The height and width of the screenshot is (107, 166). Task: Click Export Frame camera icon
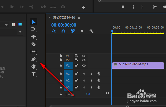pyautogui.click(x=63, y=7)
